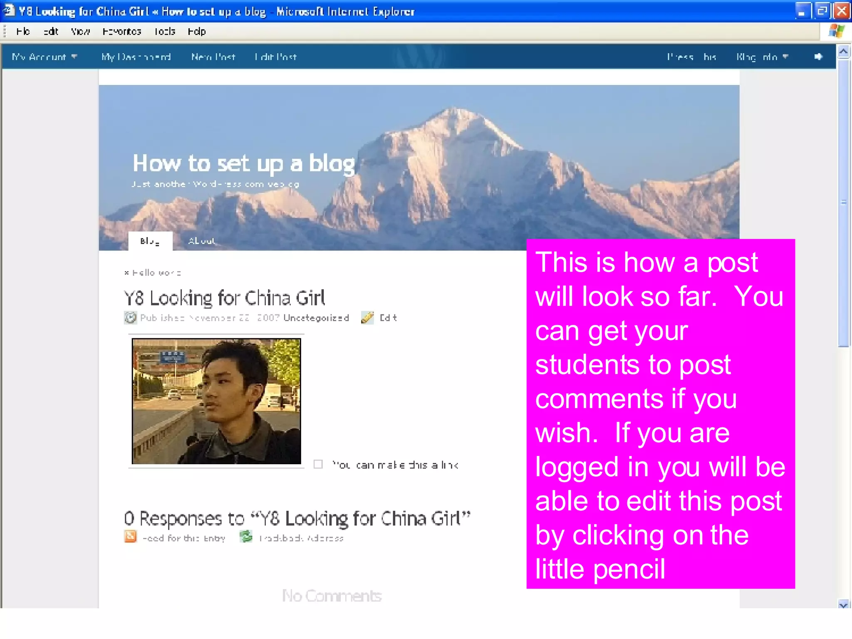
Task: Click Edit Post in admin bar
Action: (275, 57)
